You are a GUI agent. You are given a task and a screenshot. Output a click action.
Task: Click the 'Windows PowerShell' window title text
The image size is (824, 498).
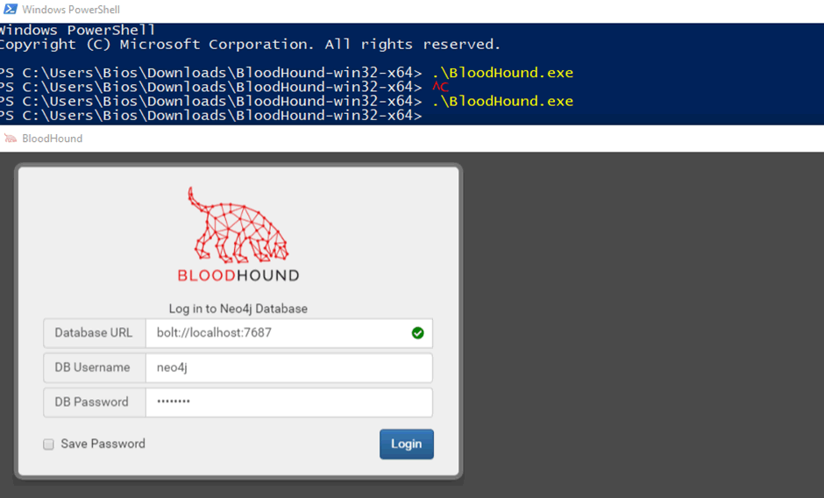[x=71, y=10]
